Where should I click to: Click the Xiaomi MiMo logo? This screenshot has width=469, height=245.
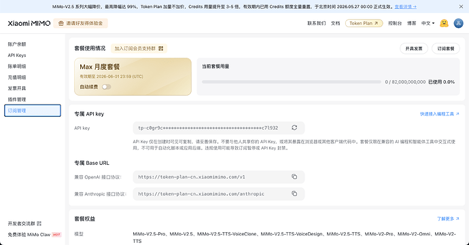tap(29, 23)
